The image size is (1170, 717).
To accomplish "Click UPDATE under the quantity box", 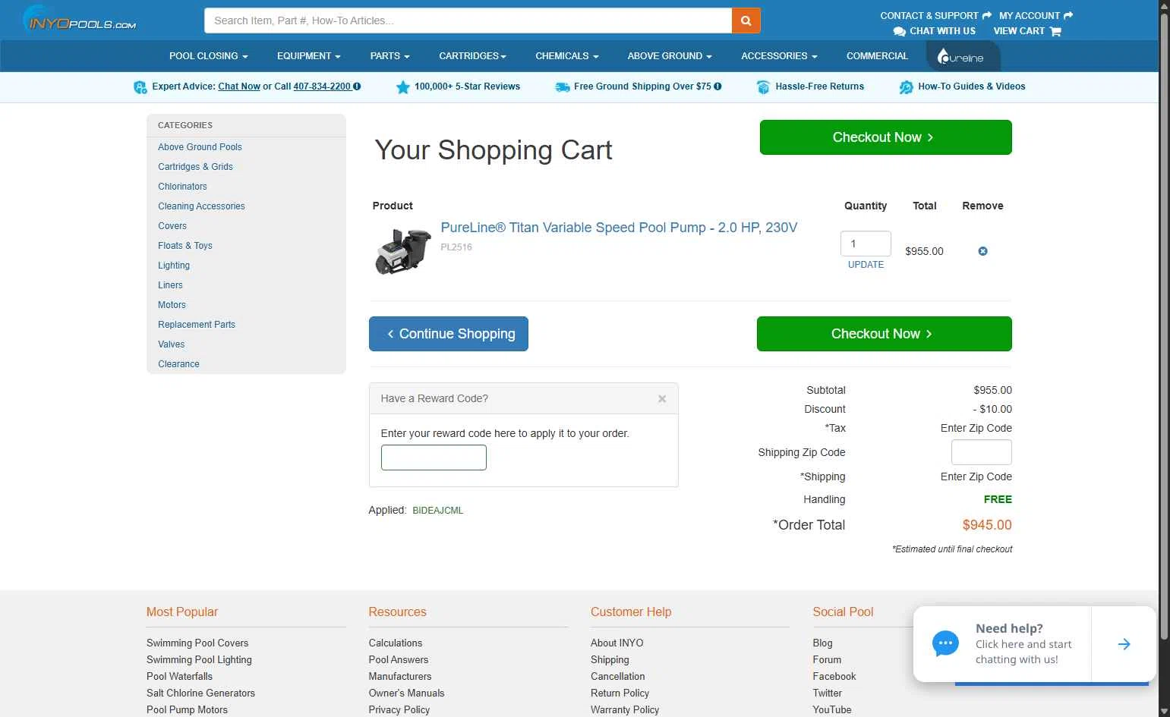I will [866, 265].
